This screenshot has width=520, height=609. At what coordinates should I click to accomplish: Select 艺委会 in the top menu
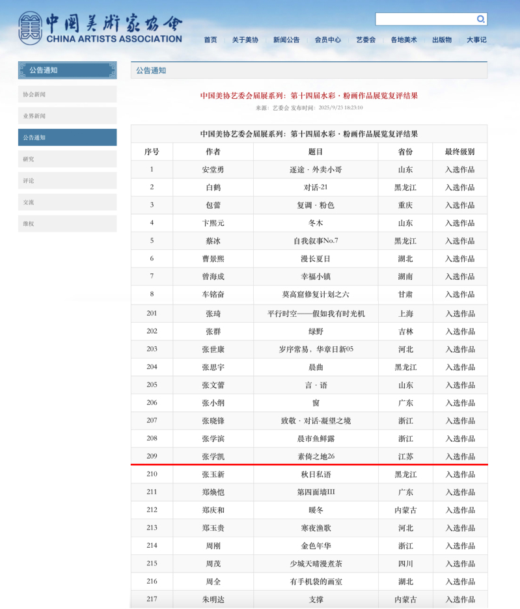(366, 40)
